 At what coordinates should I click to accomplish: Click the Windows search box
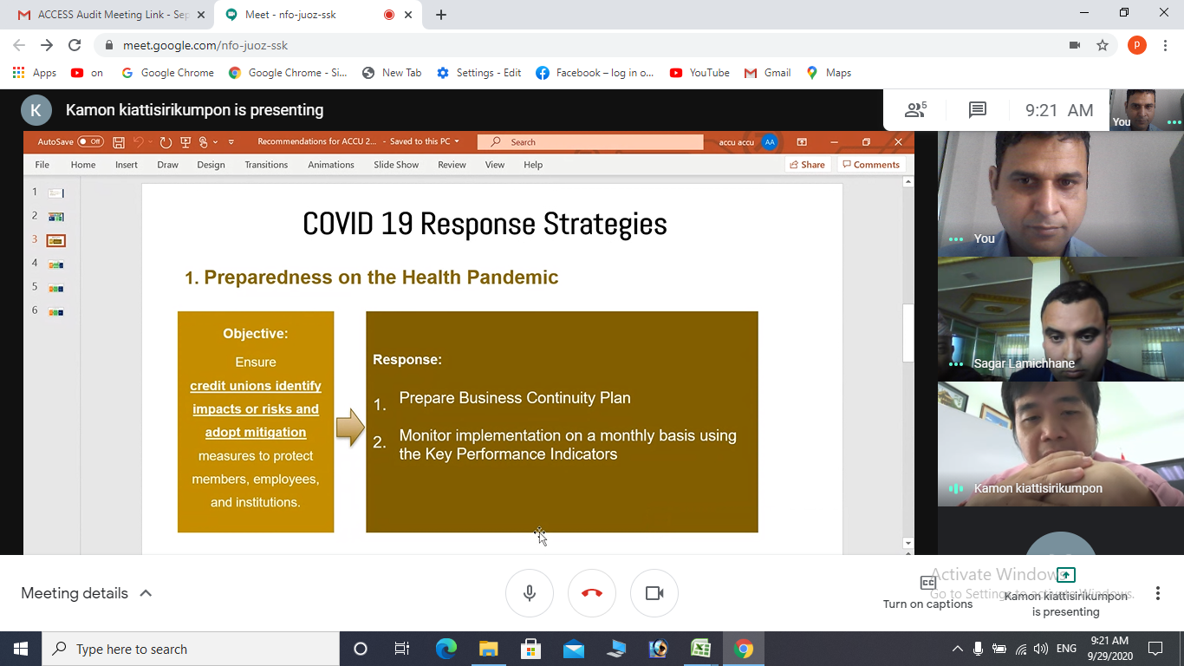click(x=191, y=649)
